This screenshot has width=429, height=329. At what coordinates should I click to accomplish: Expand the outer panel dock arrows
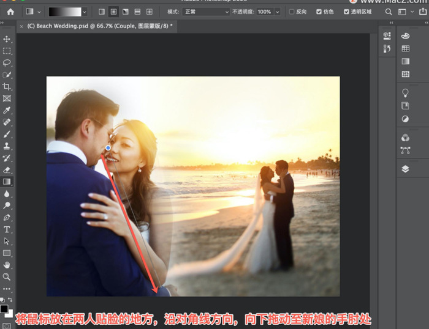pyautogui.click(x=427, y=23)
